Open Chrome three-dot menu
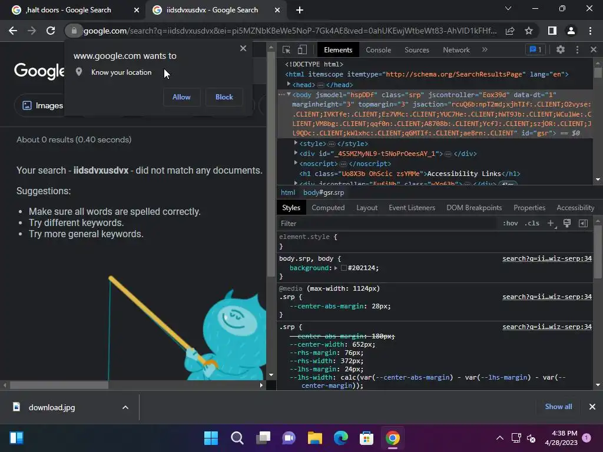 coord(590,31)
